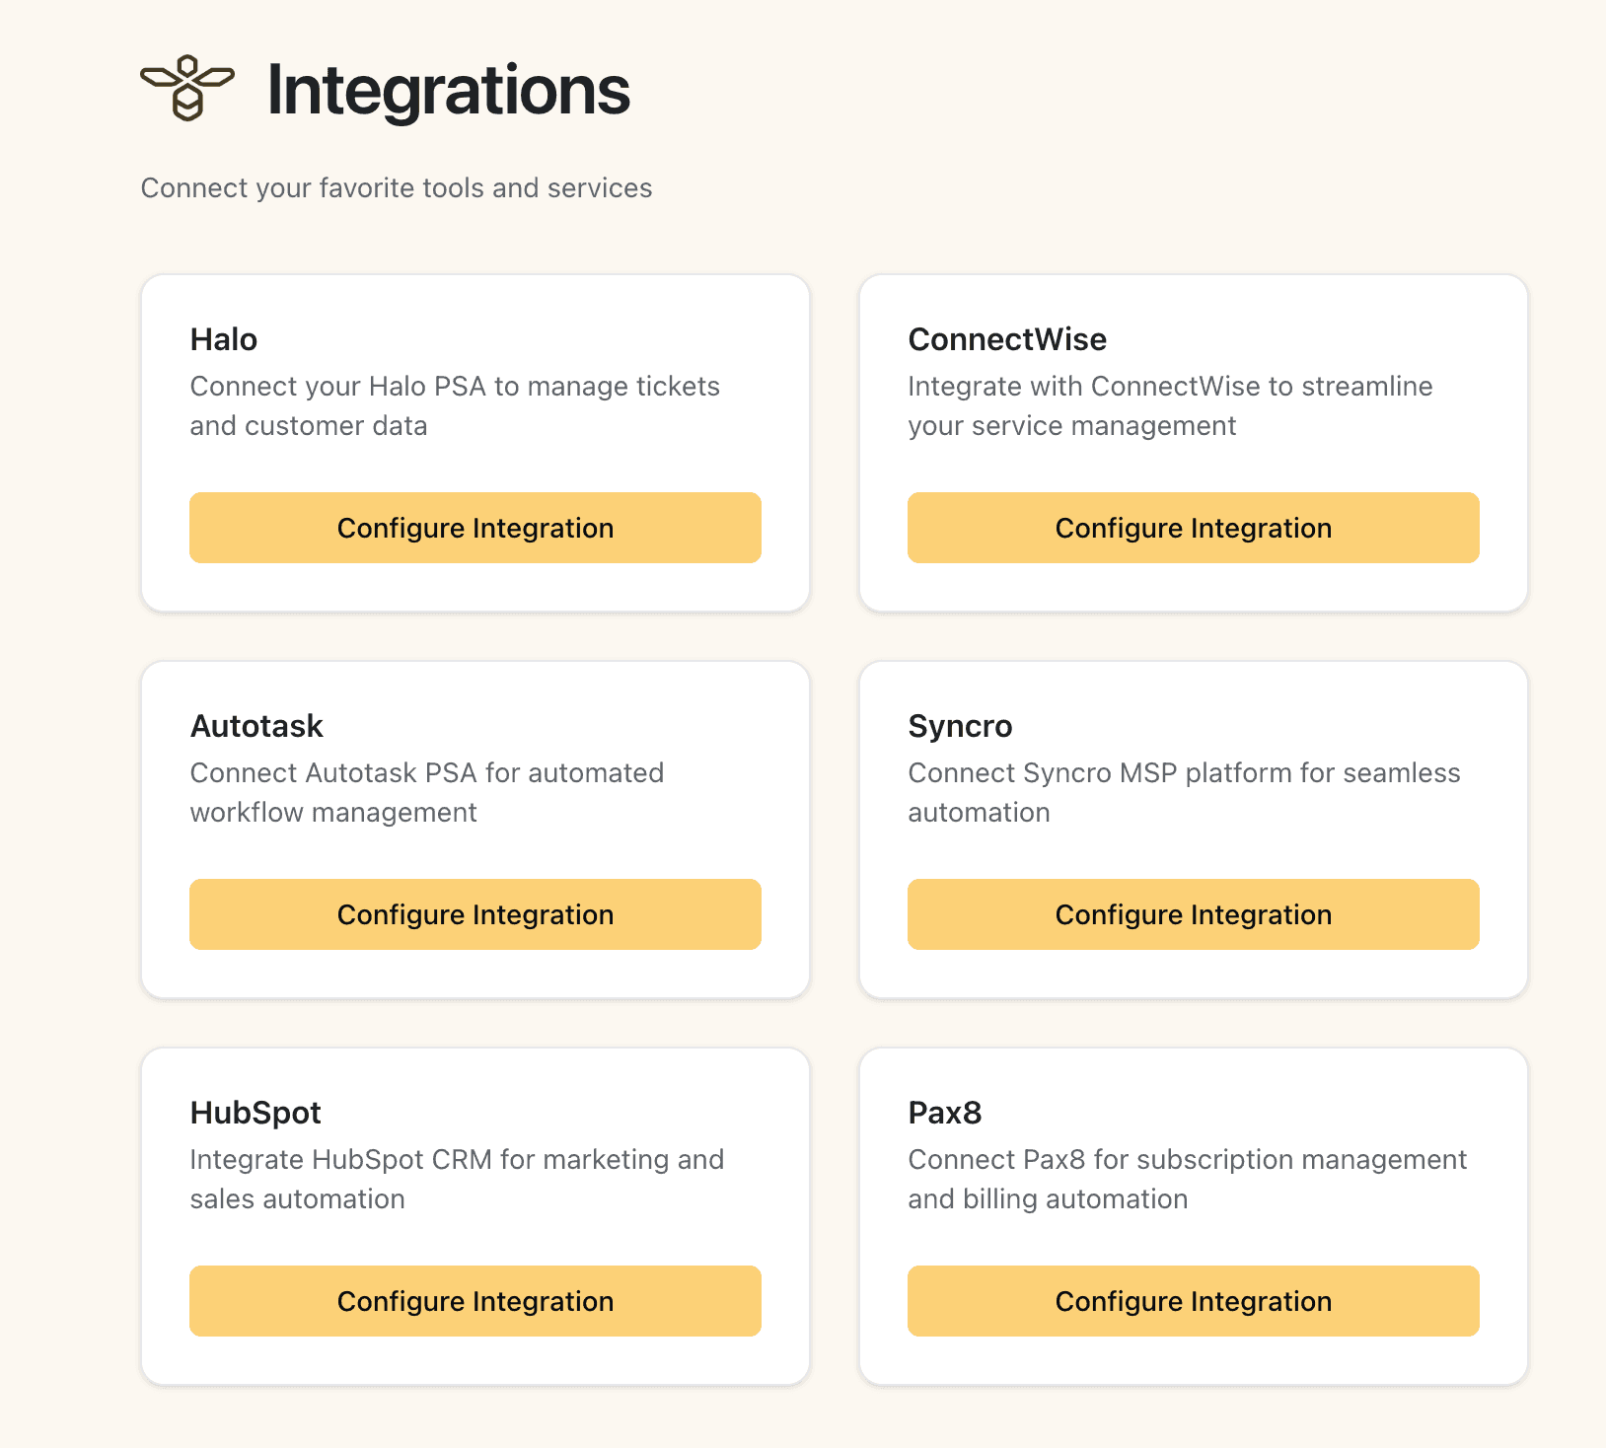Configure the Pax8 integration
Viewport: 1606px width, 1448px height.
tap(1193, 1301)
